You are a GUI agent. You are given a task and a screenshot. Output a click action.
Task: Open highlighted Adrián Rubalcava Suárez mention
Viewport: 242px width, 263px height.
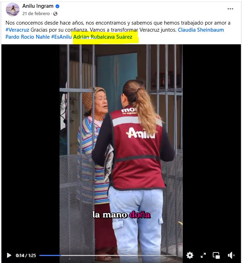(103, 37)
